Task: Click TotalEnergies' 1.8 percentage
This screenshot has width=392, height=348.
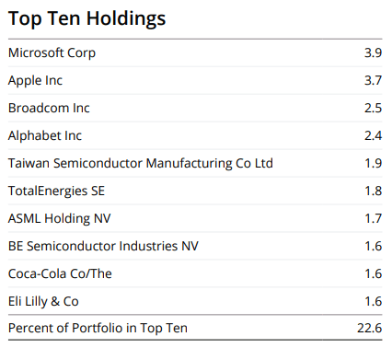Action: [374, 191]
